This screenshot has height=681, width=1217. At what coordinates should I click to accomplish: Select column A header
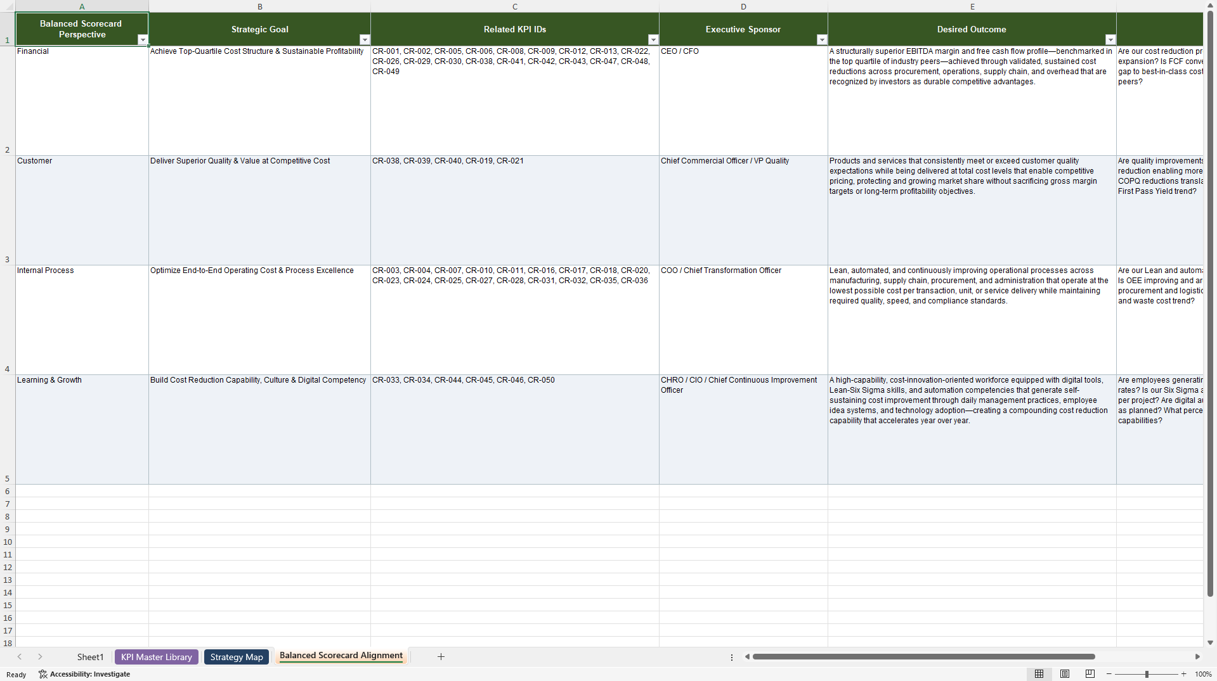pyautogui.click(x=82, y=6)
